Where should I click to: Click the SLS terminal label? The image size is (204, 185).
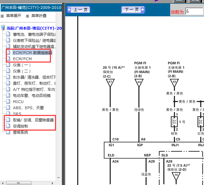tap(165, 155)
